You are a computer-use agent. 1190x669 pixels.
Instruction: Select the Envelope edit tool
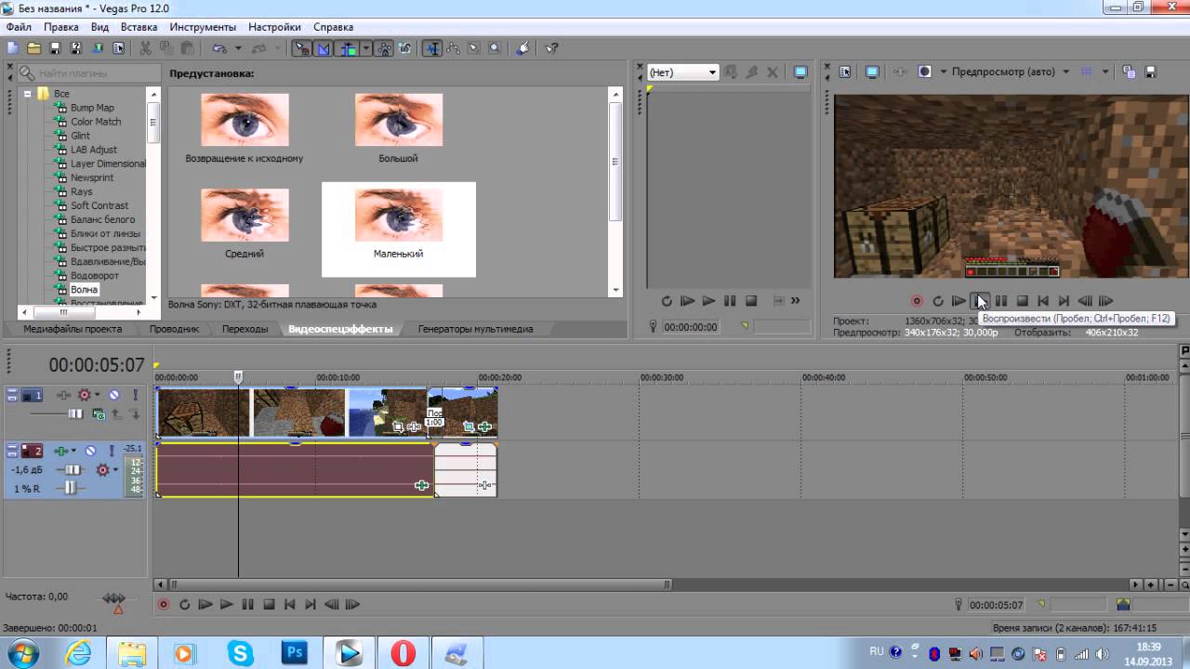coord(453,48)
